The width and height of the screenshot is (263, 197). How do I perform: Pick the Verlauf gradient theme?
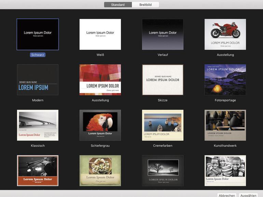pos(163,34)
